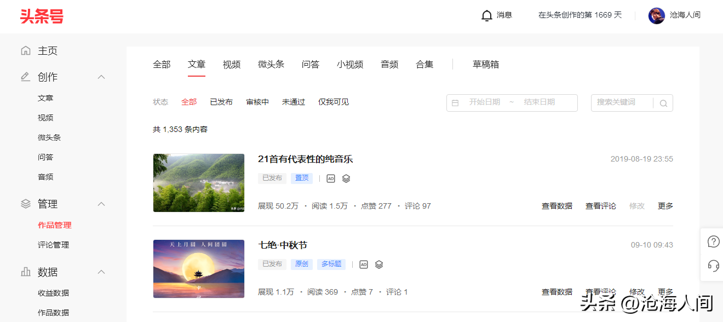
Task: Filter status by 仅我可见
Action: (x=334, y=102)
